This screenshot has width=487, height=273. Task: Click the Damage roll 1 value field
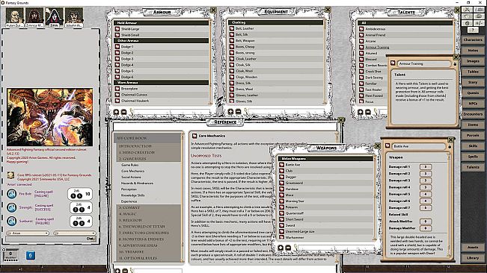(x=426, y=167)
